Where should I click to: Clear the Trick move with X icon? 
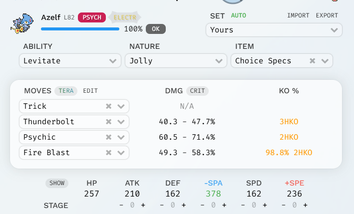coord(108,106)
